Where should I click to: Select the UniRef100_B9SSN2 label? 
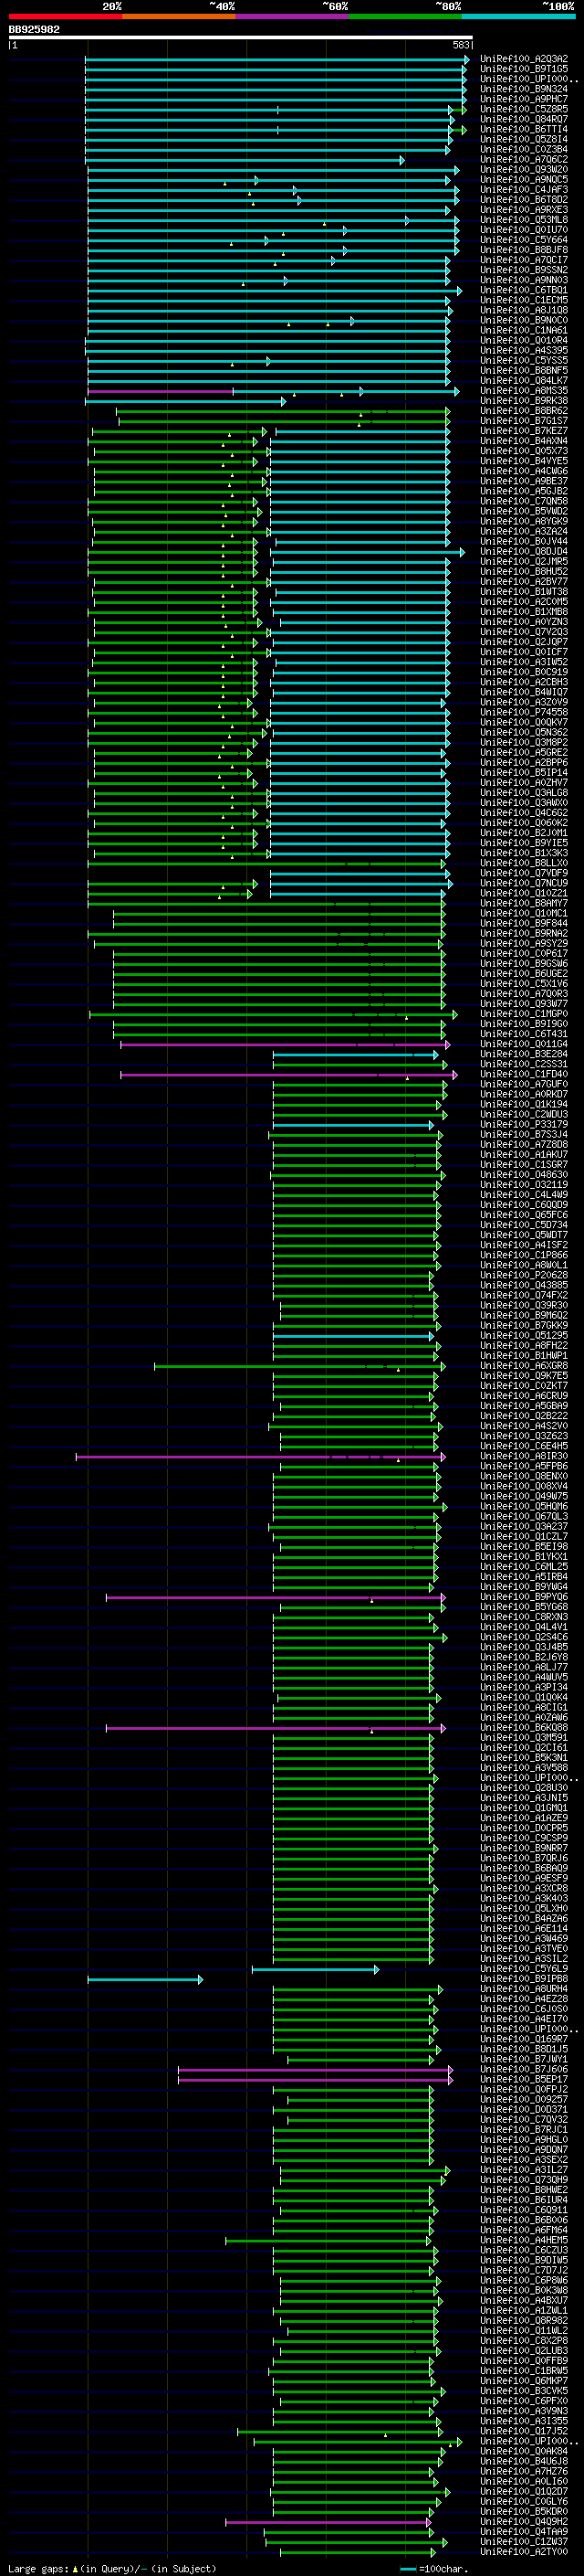pos(524,270)
